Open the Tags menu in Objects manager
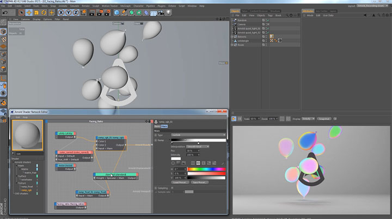 point(270,15)
